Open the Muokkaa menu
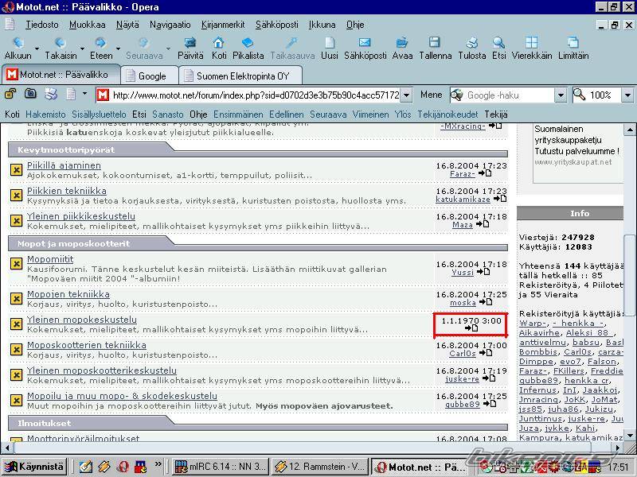637x477 pixels. coord(88,25)
